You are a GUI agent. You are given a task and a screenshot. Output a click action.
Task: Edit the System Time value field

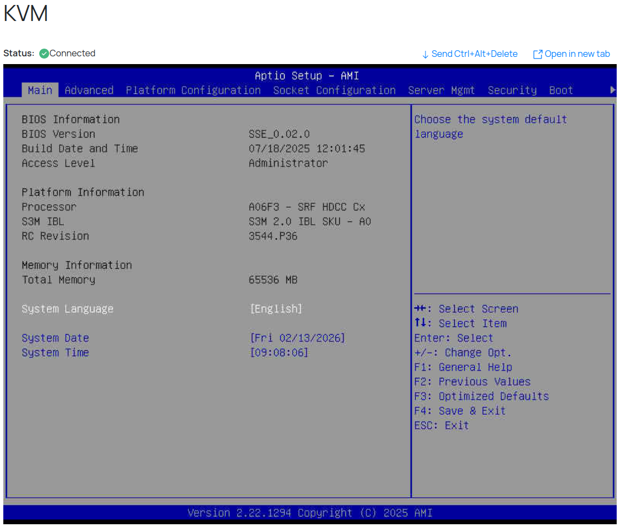click(x=279, y=352)
